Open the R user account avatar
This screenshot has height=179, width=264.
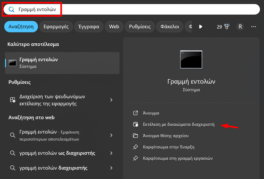point(240,26)
